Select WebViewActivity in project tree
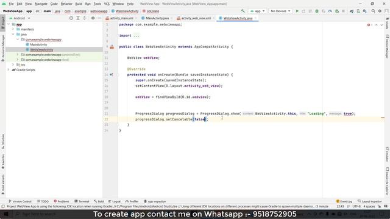 pos(41,50)
